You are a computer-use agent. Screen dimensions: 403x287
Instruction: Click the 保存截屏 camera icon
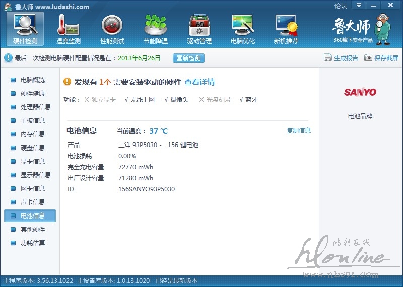(368, 58)
